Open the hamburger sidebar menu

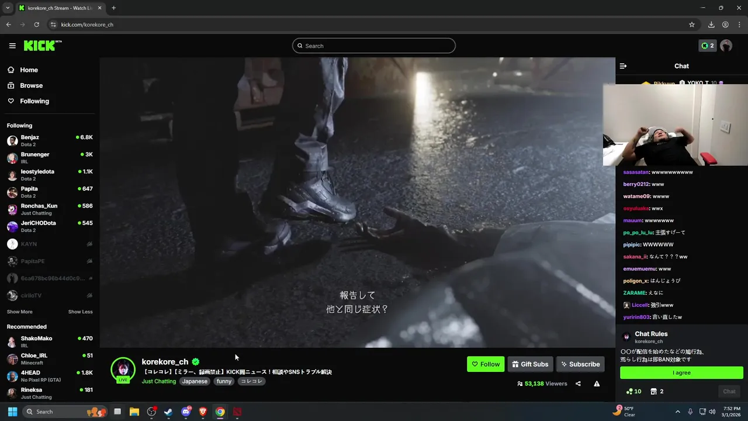pyautogui.click(x=12, y=46)
